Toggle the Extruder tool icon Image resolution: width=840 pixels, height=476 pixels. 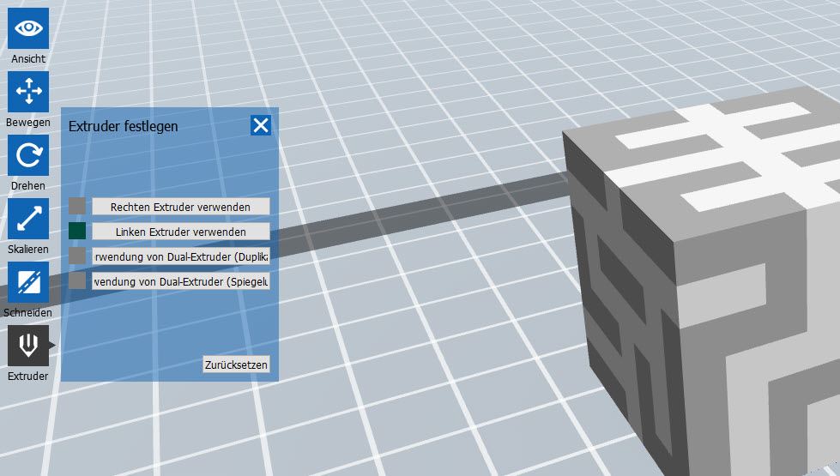click(28, 346)
